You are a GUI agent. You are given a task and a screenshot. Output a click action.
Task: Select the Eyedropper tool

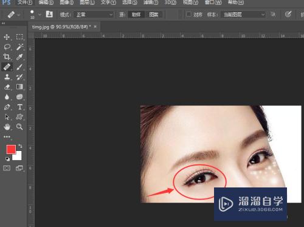pyautogui.click(x=19, y=57)
